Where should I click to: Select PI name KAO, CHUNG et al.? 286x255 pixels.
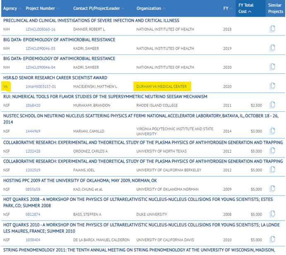click(88, 189)
